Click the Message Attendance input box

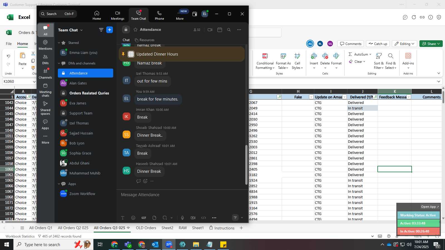[182, 195]
